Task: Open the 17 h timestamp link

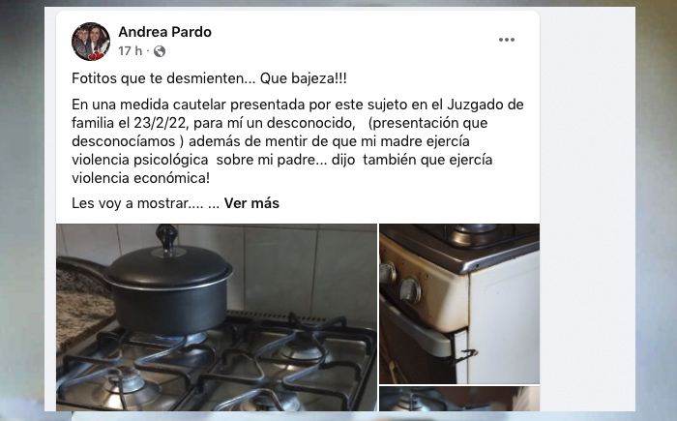Action: tap(130, 51)
